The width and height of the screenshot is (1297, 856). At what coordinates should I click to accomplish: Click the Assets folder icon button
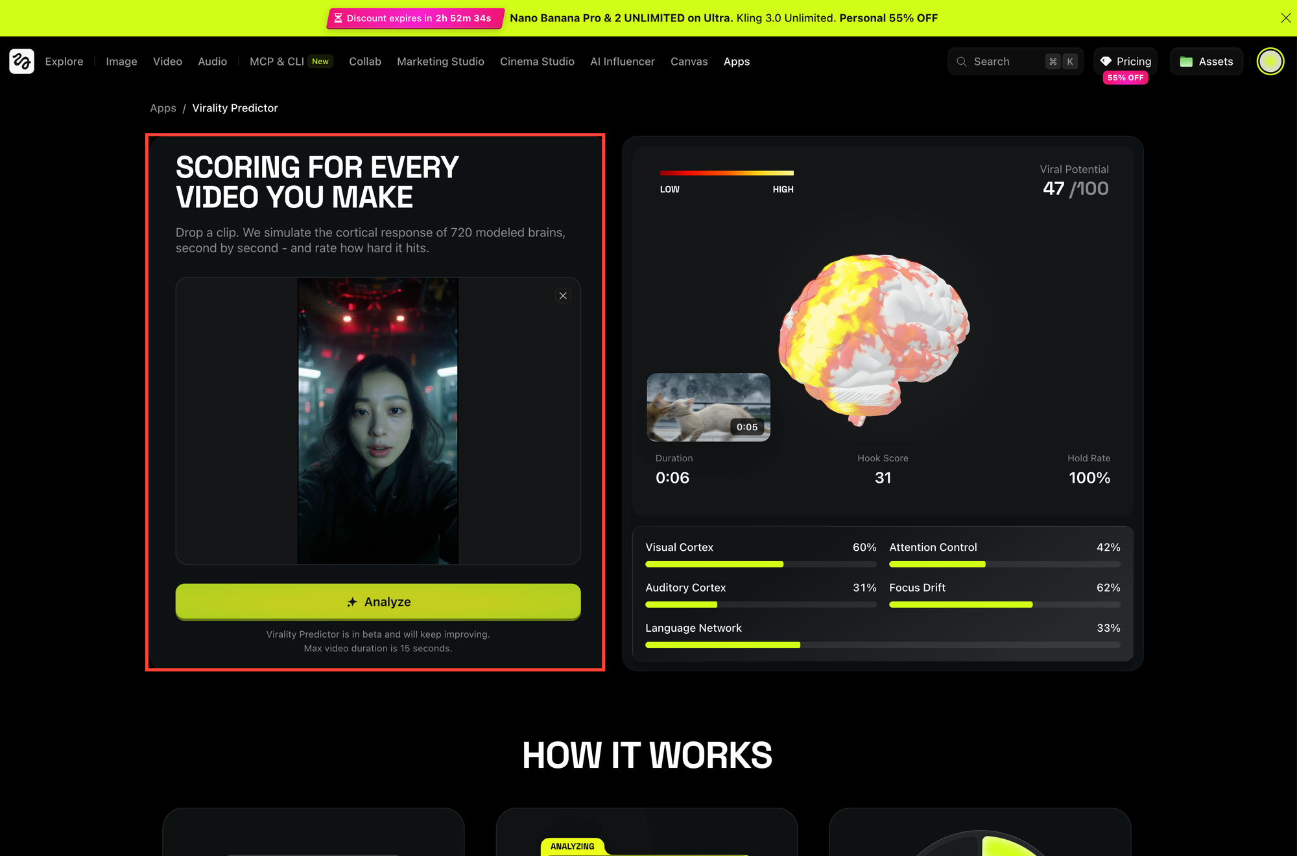[1206, 62]
